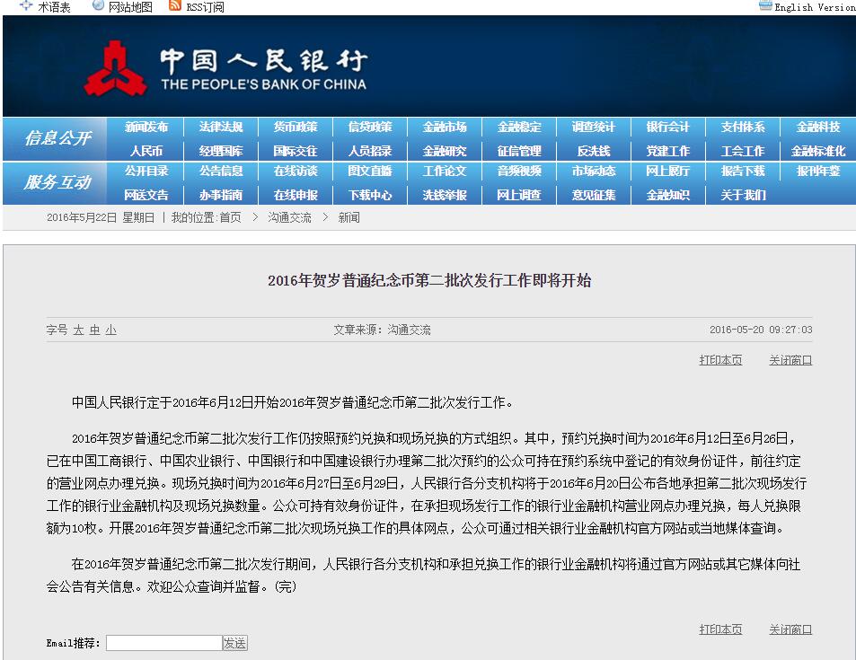Screen dimensions: 856x660
Task: Click the RSS feed orange icon
Action: click(x=174, y=5)
